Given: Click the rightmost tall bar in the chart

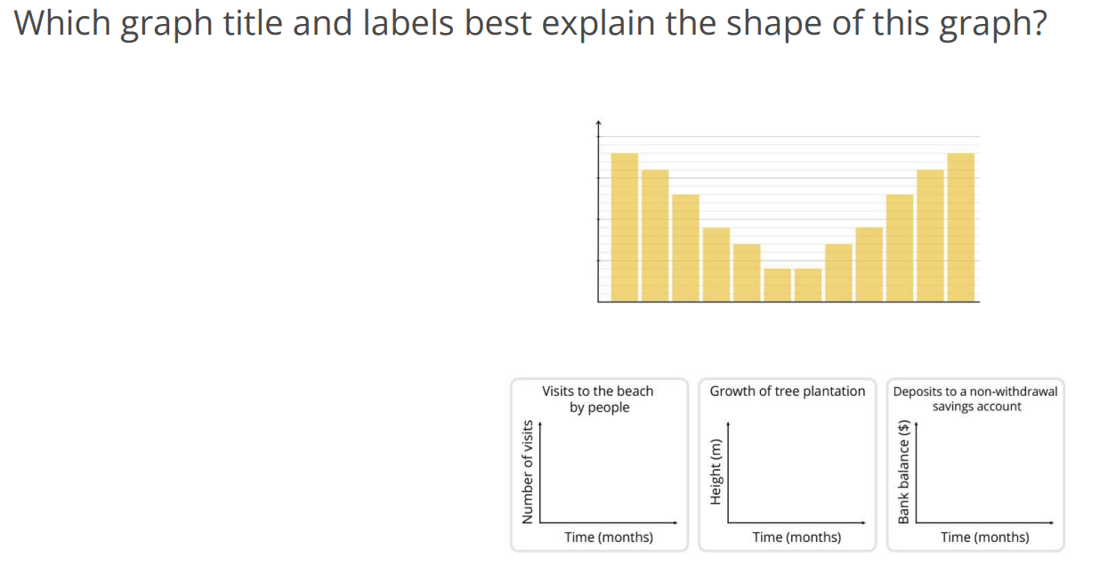Looking at the screenshot, I should coord(961,227).
